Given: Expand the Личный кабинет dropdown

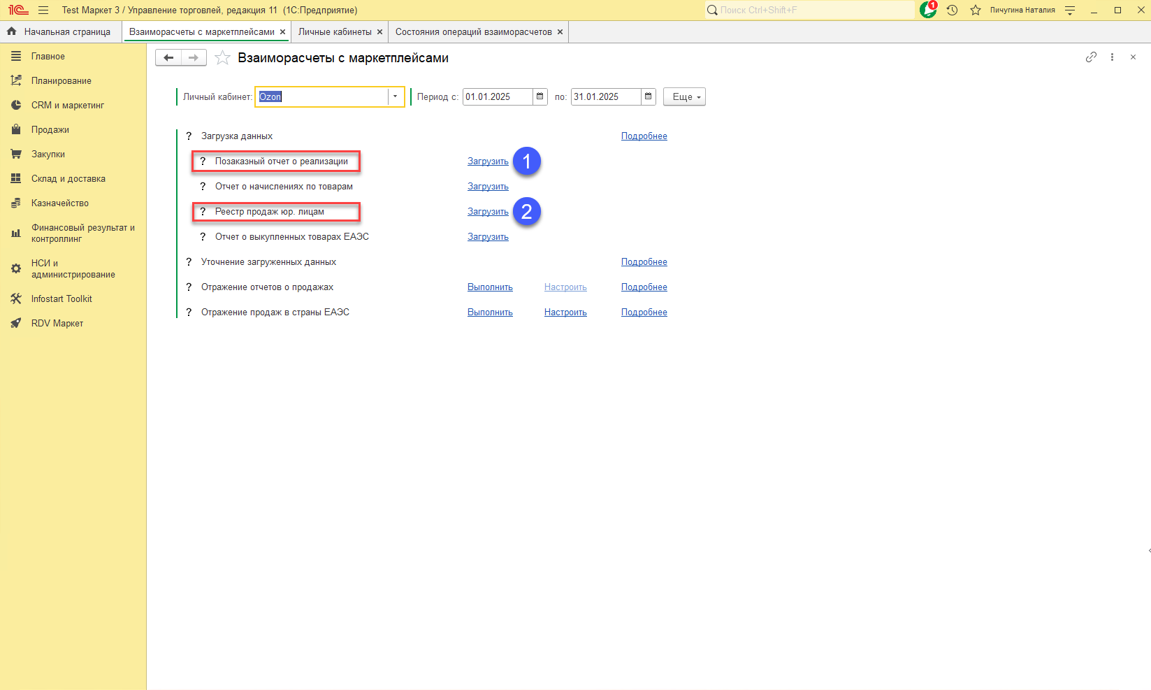Looking at the screenshot, I should click(x=396, y=96).
